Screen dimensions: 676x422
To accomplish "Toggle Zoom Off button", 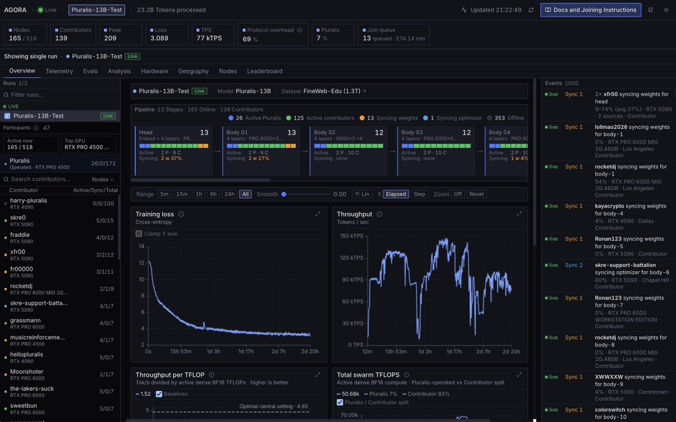I will 458,194.
